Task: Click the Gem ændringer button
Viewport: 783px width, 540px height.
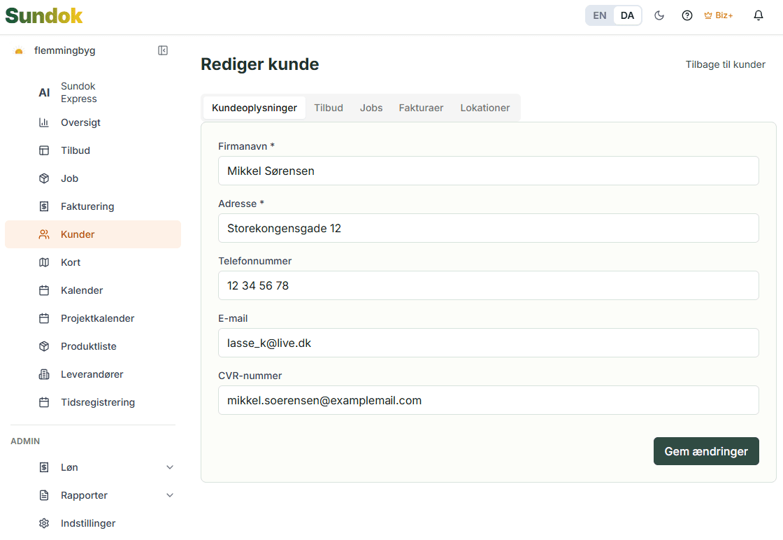Action: click(x=706, y=451)
